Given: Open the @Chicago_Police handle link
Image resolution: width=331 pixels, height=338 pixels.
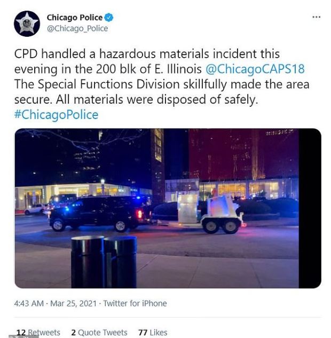Looking at the screenshot, I should click(77, 28).
